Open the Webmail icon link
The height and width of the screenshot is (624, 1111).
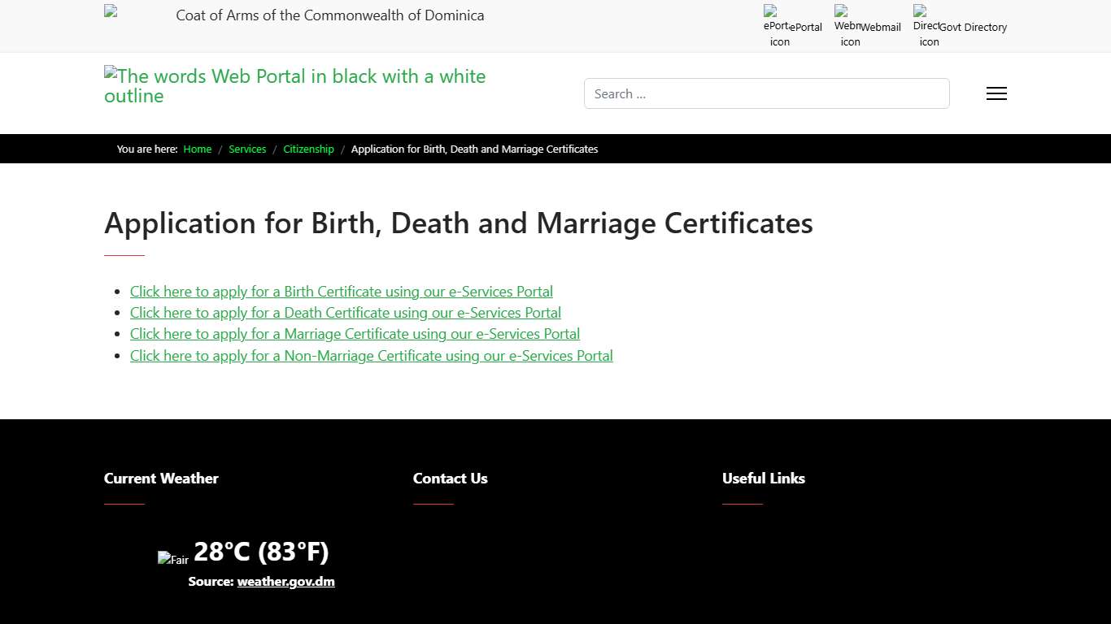click(x=866, y=25)
